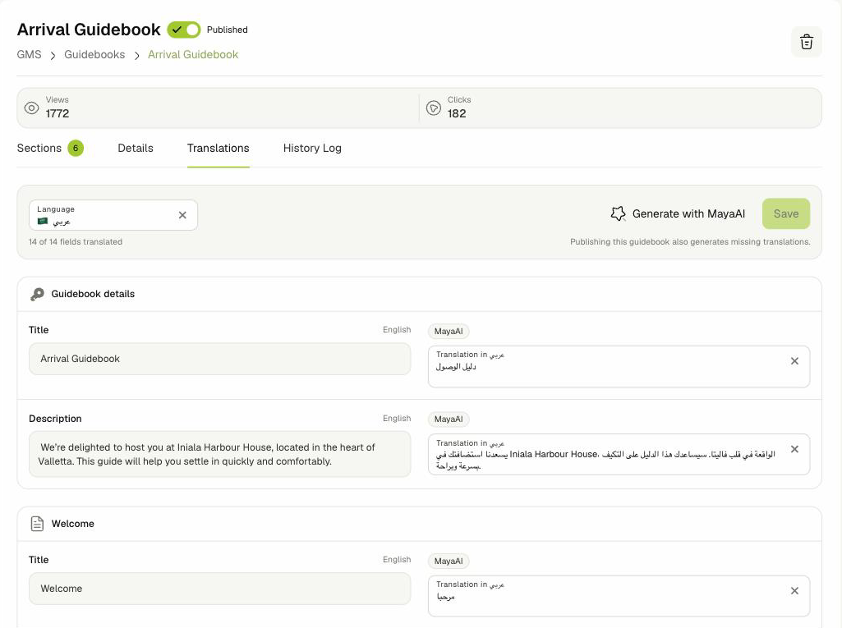
Task: Click the MayaAI badge above description translation
Action: [449, 419]
